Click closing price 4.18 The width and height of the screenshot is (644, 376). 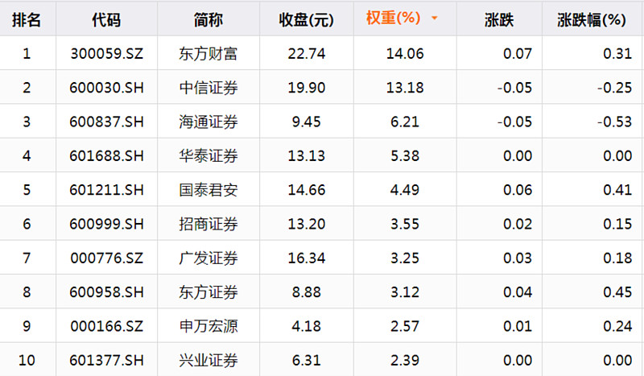coord(307,327)
